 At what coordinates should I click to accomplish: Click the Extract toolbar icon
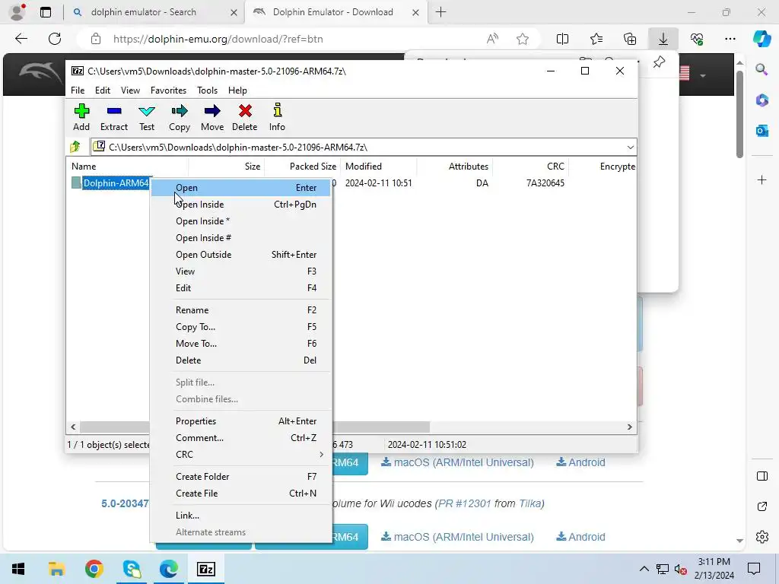114,117
